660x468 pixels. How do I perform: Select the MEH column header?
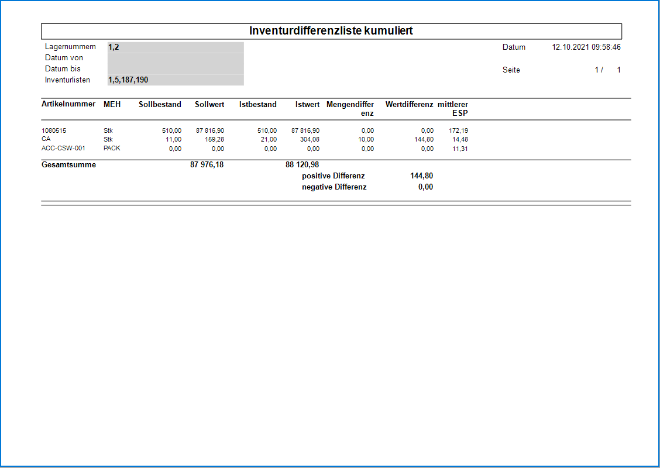(x=112, y=105)
